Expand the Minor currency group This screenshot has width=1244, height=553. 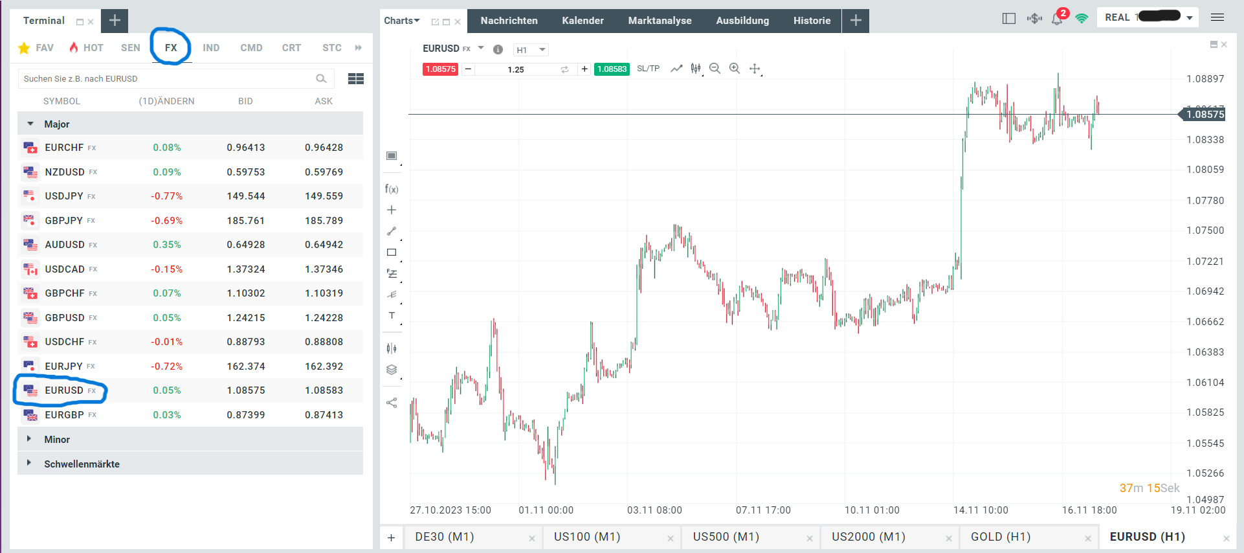pyautogui.click(x=29, y=439)
